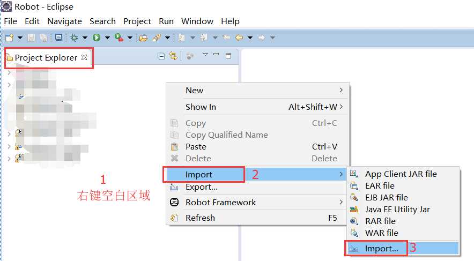
Task: Click the Collapse All icon
Action: (162, 56)
